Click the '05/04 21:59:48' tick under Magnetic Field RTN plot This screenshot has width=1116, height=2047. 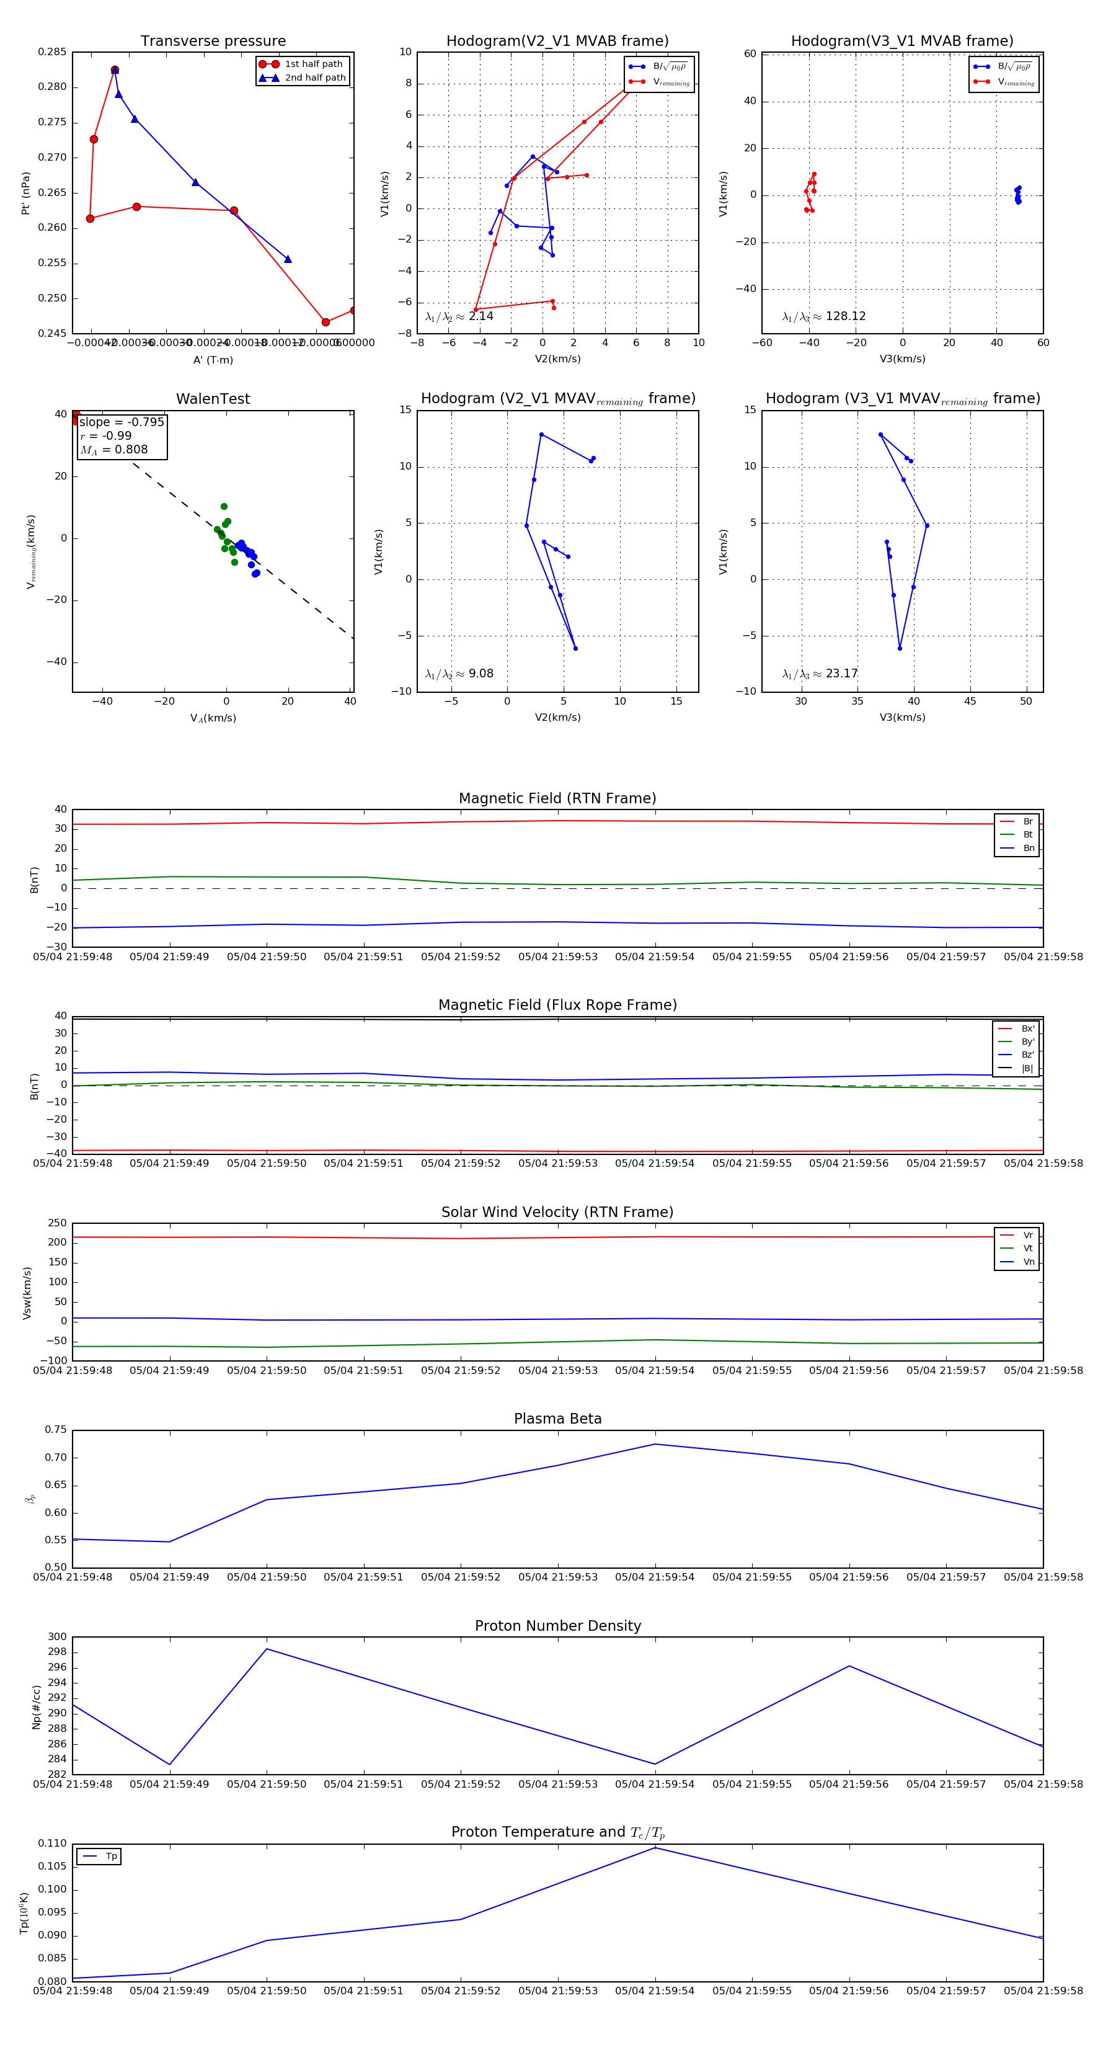[x=73, y=957]
